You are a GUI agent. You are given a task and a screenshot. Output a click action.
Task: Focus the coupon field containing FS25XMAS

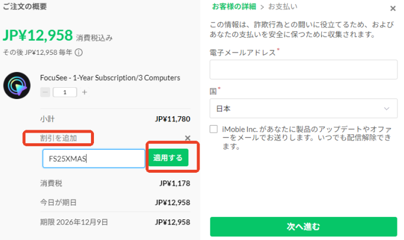[x=93, y=158]
